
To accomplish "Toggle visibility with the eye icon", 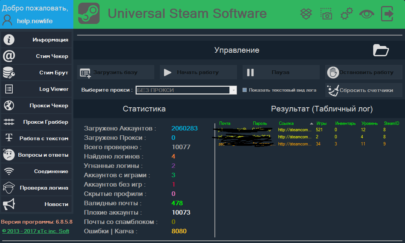I will pyautogui.click(x=366, y=14).
